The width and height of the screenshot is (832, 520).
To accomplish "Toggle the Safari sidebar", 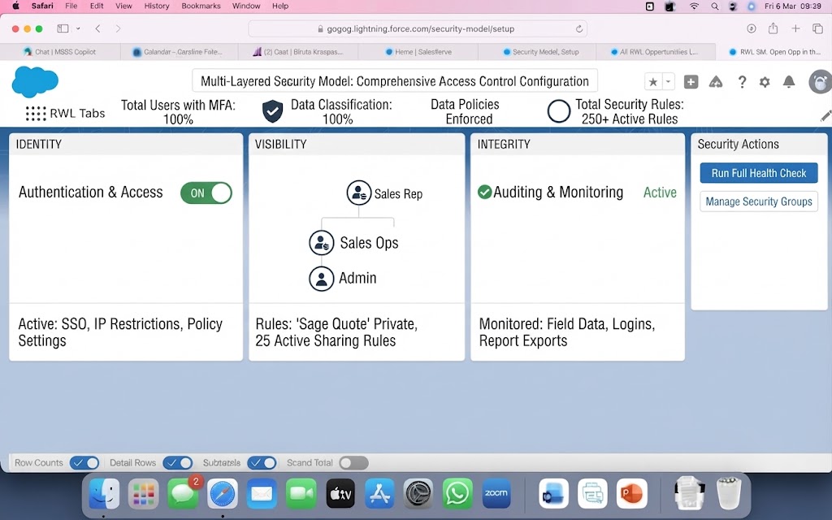I will [63, 28].
